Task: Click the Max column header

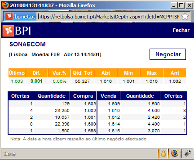Action: click(152, 73)
